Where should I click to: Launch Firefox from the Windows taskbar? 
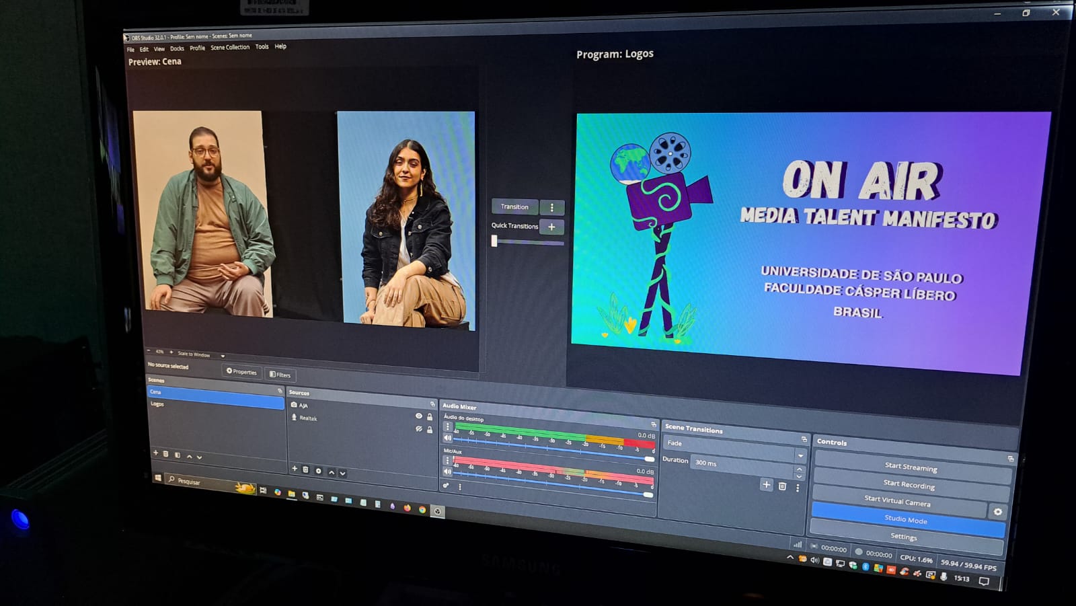point(407,508)
